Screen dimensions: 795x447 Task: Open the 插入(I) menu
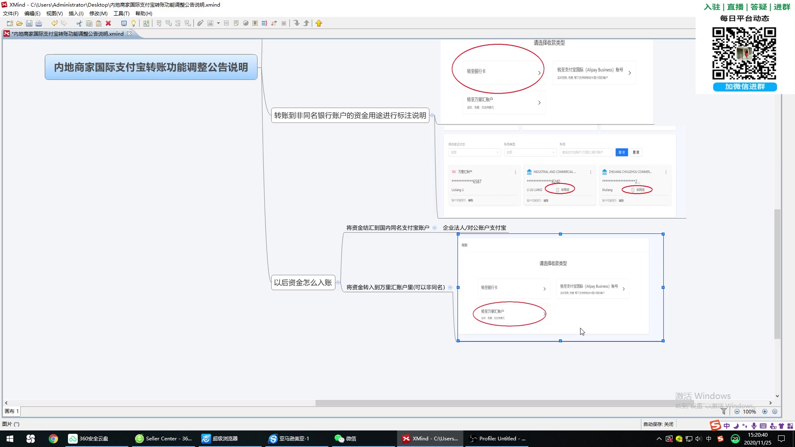76,13
